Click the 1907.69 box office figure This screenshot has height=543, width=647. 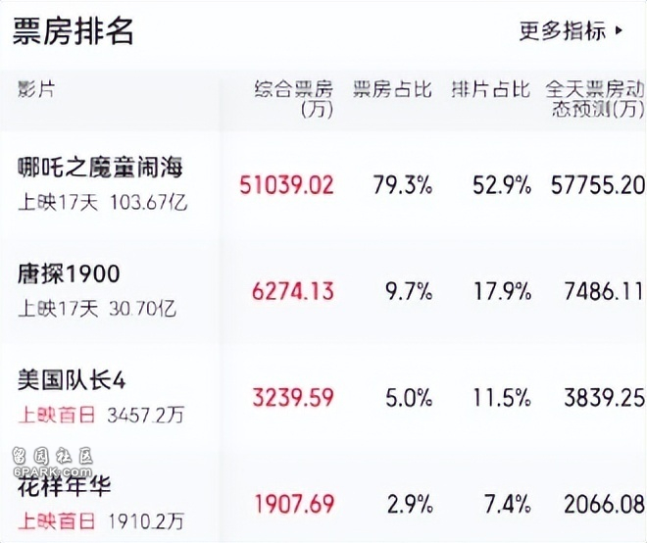point(293,505)
